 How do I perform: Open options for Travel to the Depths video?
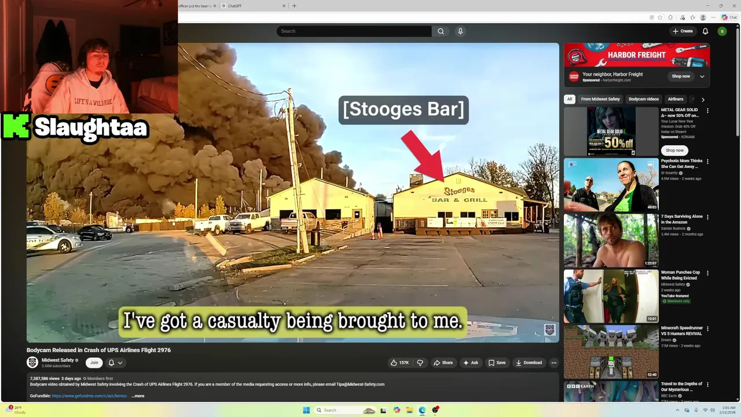[707, 384]
